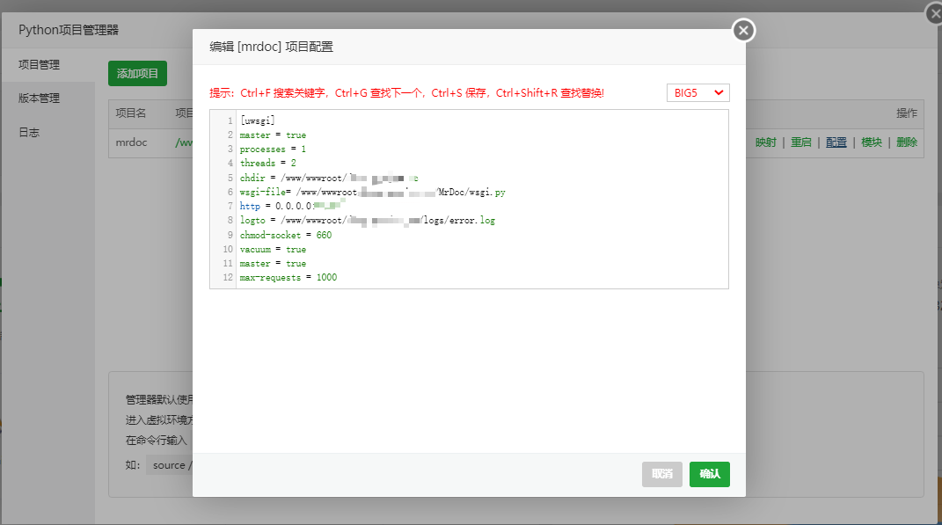Click line 1 [uwsgi] in editor

(x=257, y=120)
